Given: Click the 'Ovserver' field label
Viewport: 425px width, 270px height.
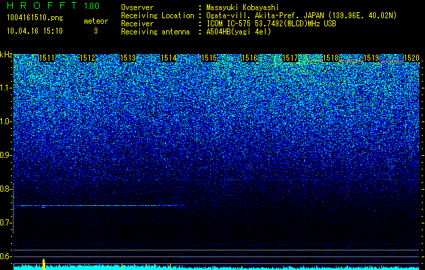Looking at the screenshot, I should 137,8.
